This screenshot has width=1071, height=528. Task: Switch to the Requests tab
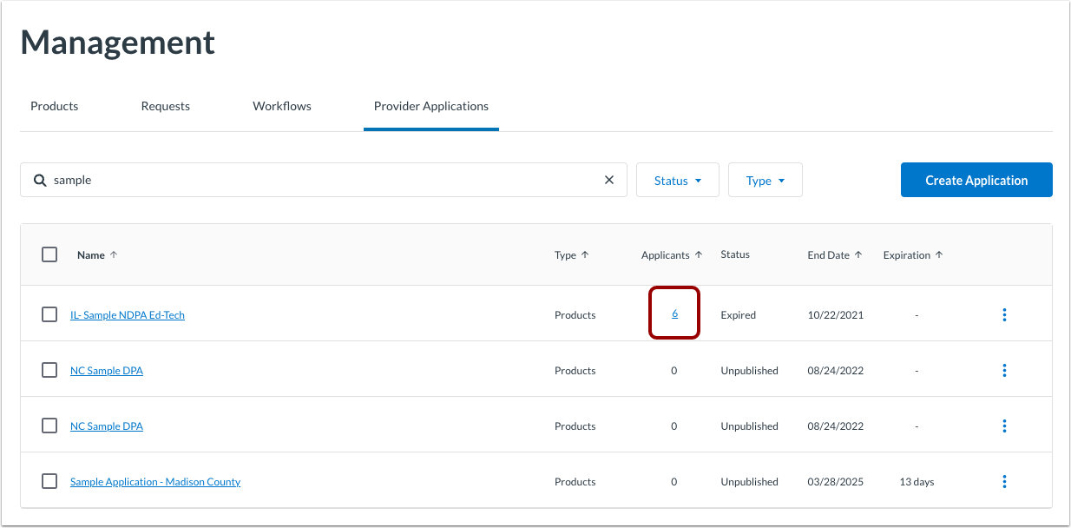pos(165,106)
